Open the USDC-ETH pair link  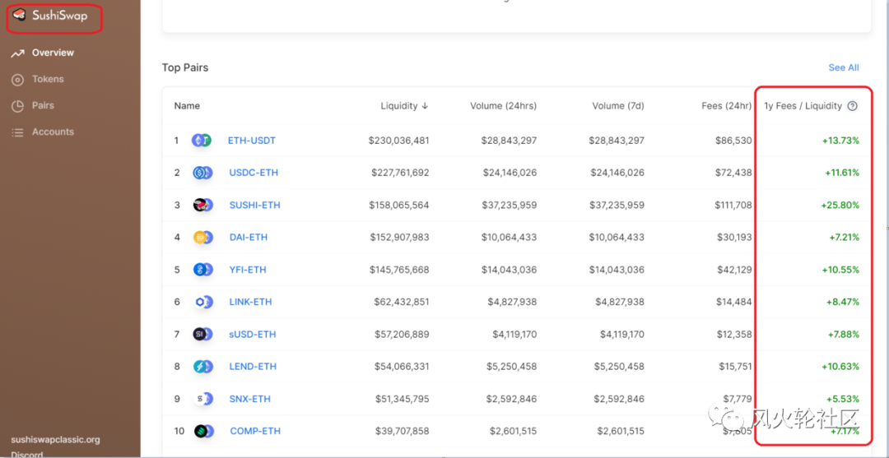pos(254,173)
